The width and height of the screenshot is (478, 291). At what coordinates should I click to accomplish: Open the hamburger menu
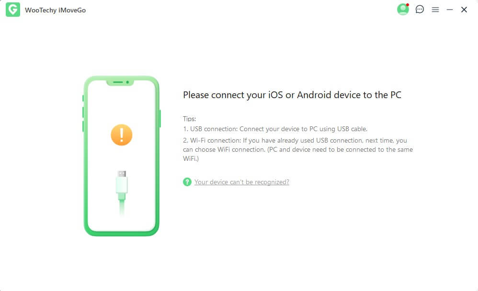click(x=435, y=10)
